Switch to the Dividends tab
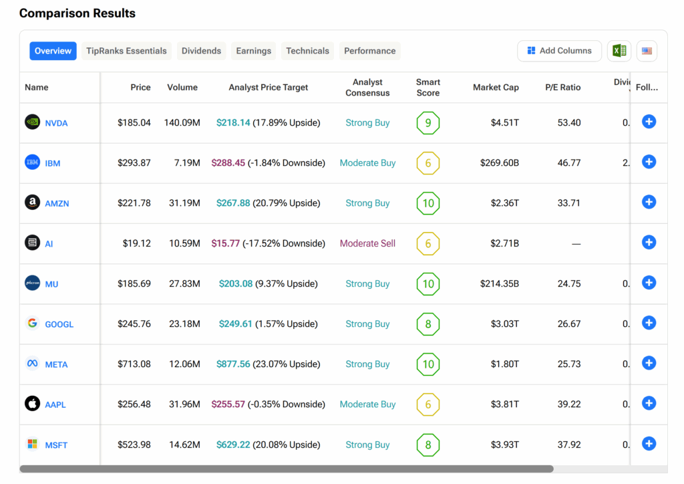The height and width of the screenshot is (484, 684). [201, 51]
